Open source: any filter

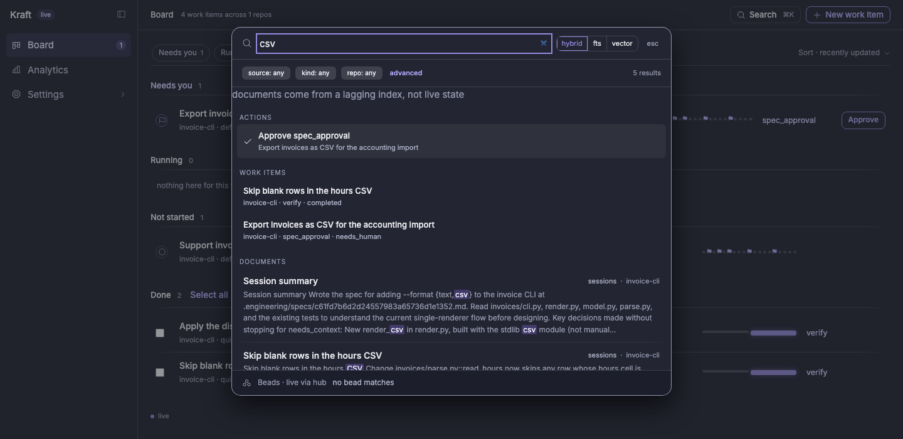266,73
